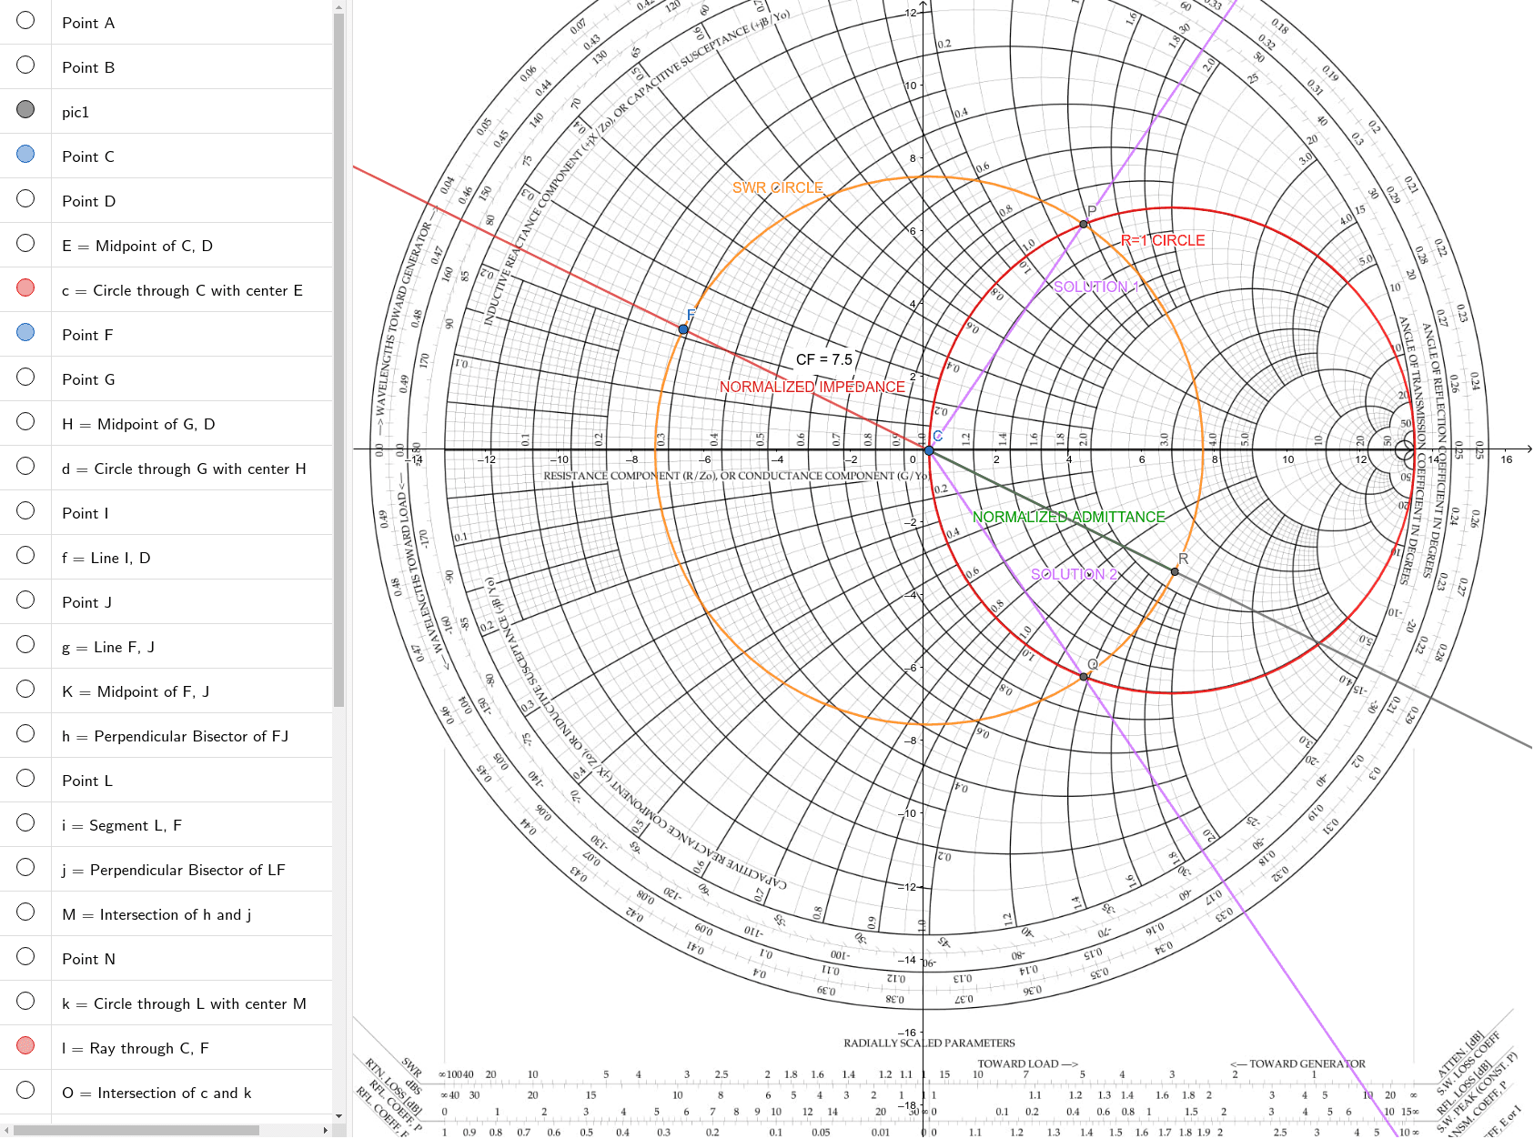This screenshot has height=1139, width=1534.
Task: Toggle visibility of midpoint E
Action: click(x=25, y=243)
